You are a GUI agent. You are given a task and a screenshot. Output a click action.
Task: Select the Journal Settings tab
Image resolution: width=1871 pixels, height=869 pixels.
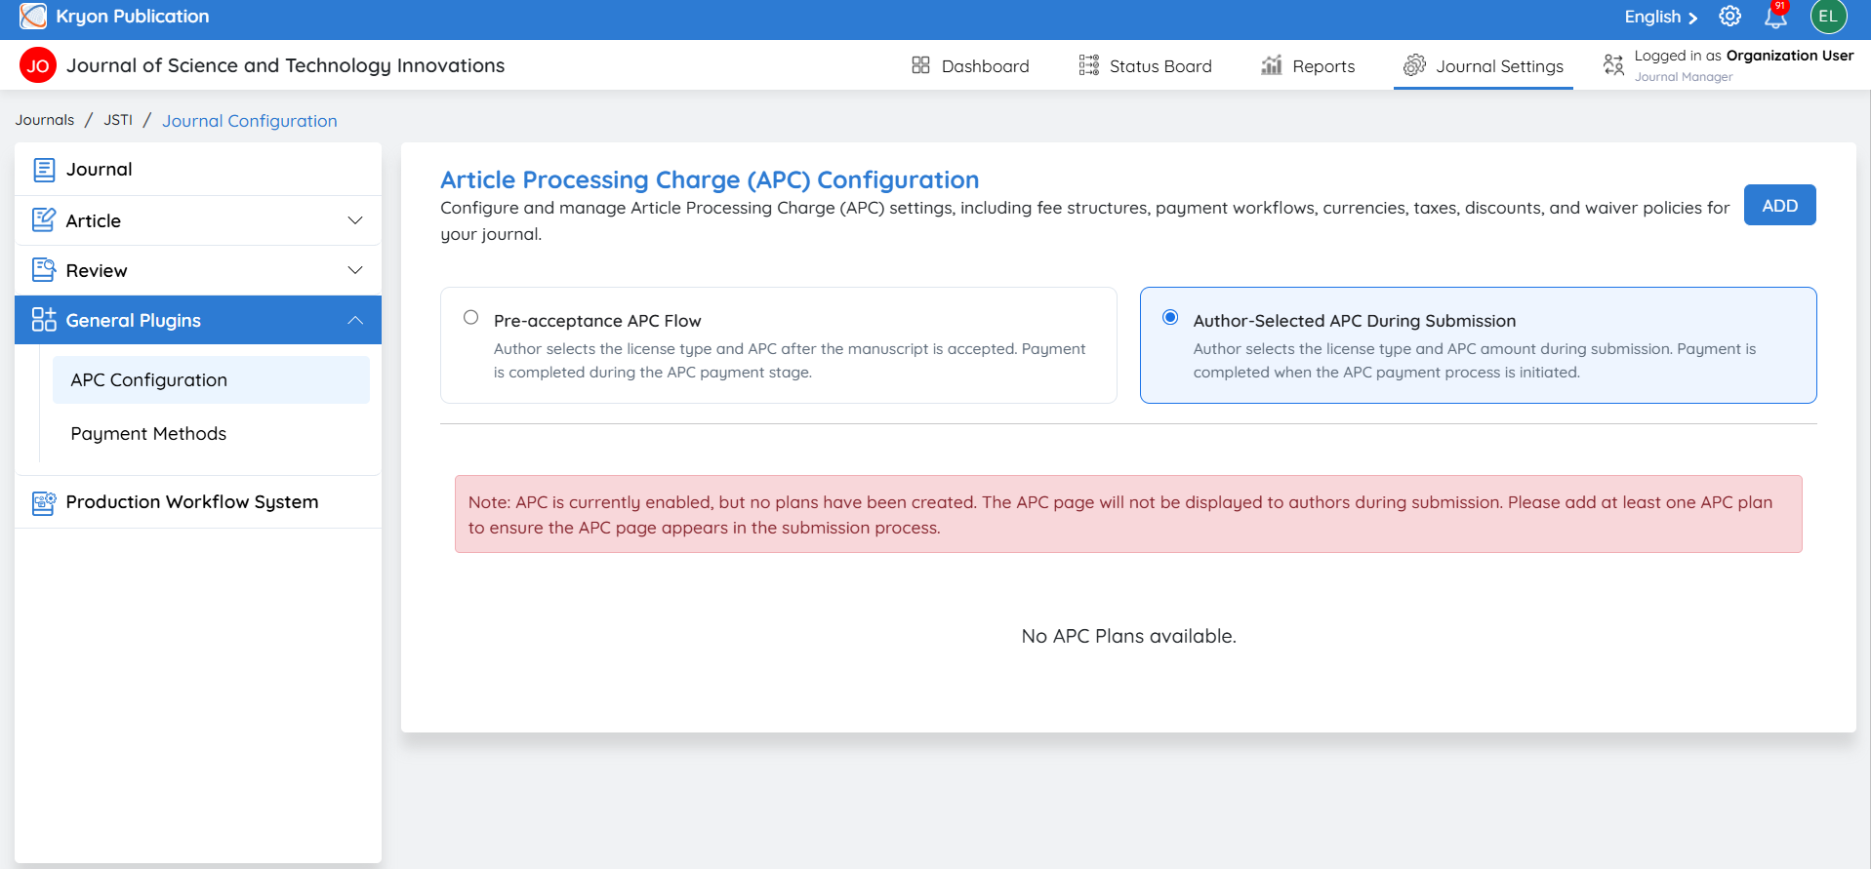1484,65
